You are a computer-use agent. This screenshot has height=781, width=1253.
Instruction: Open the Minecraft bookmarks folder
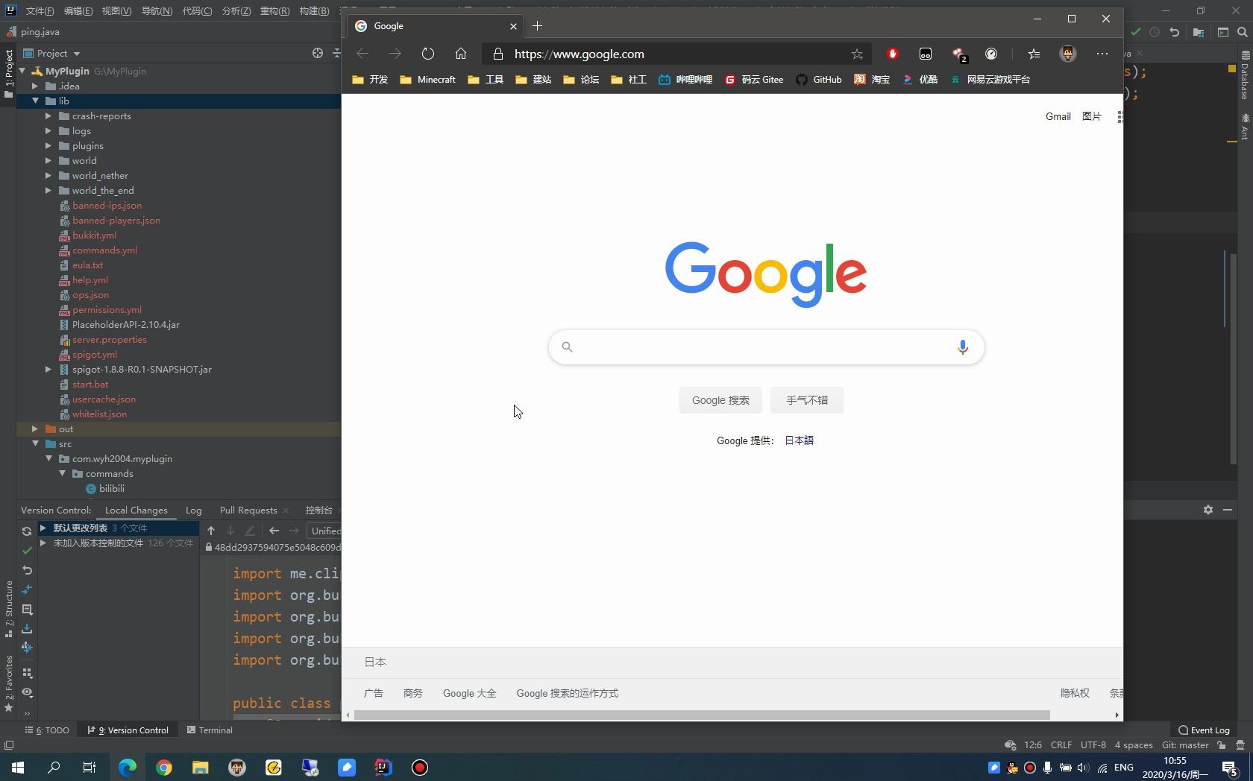coord(427,80)
